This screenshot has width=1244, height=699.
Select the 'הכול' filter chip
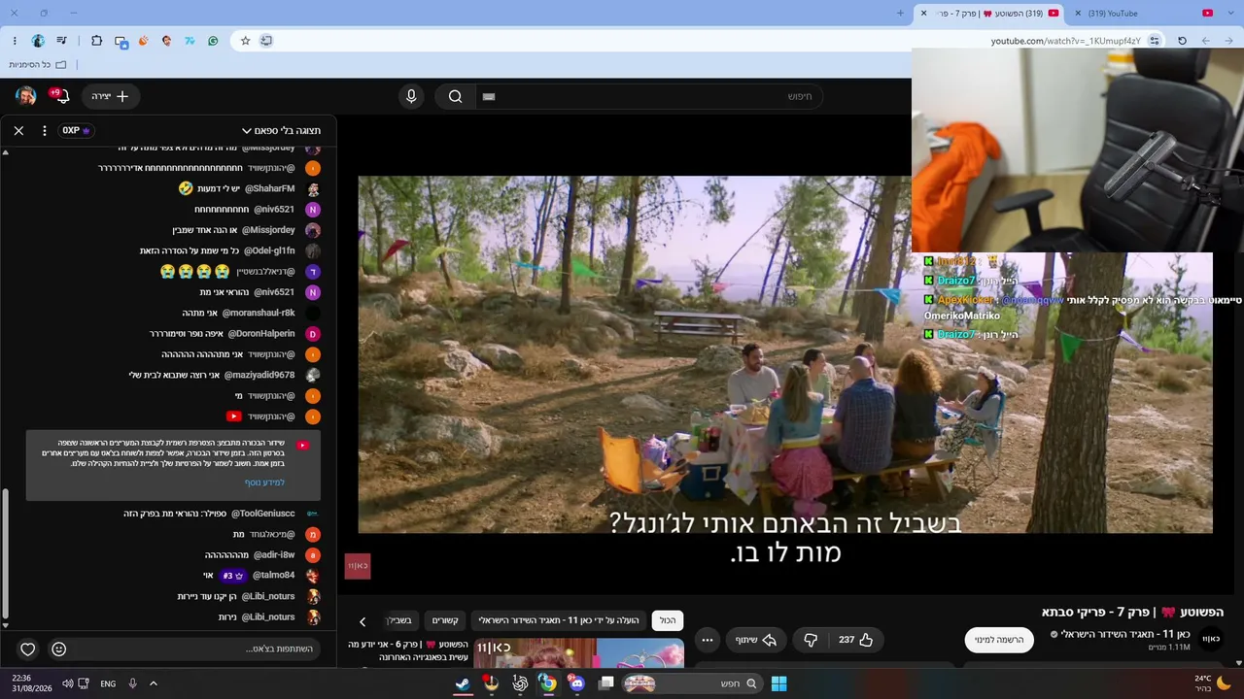pyautogui.click(x=668, y=620)
